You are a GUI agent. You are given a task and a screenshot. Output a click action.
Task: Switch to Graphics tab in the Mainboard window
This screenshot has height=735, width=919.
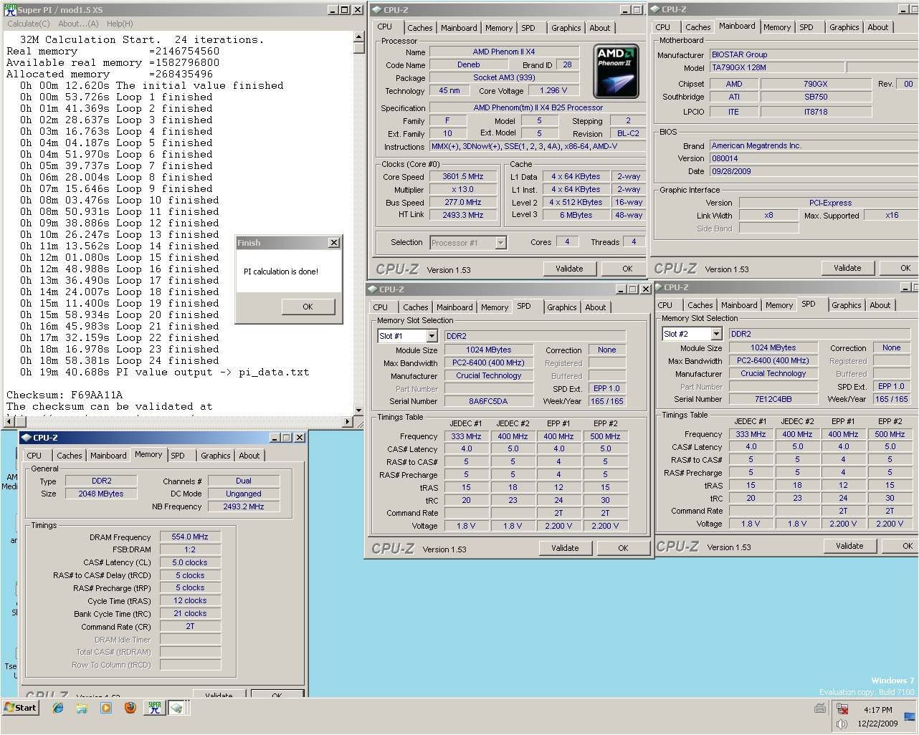(844, 27)
